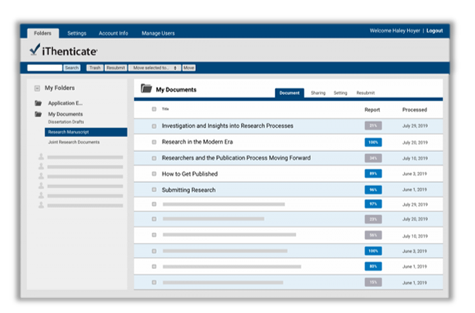Viewport: 475px width, 313px height.
Task: Sort by the Report column header
Action: [372, 109]
